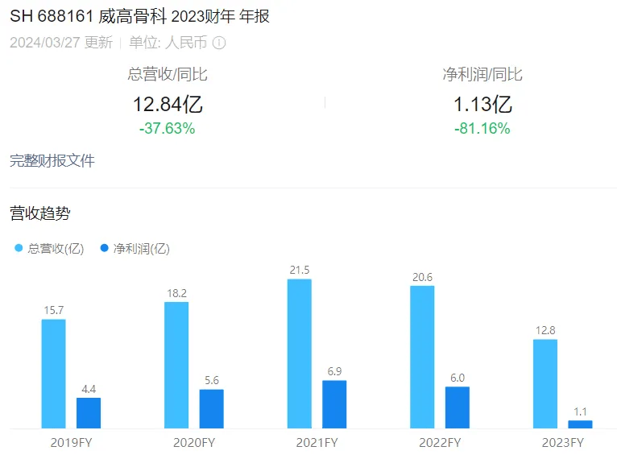Viewport: 617px width, 459px height.
Task: Select the 2021FY revenue bar 21.5
Action: tap(300, 354)
